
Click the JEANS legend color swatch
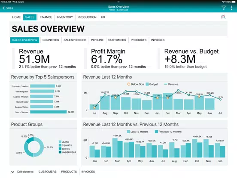pyautogui.click(x=60, y=142)
